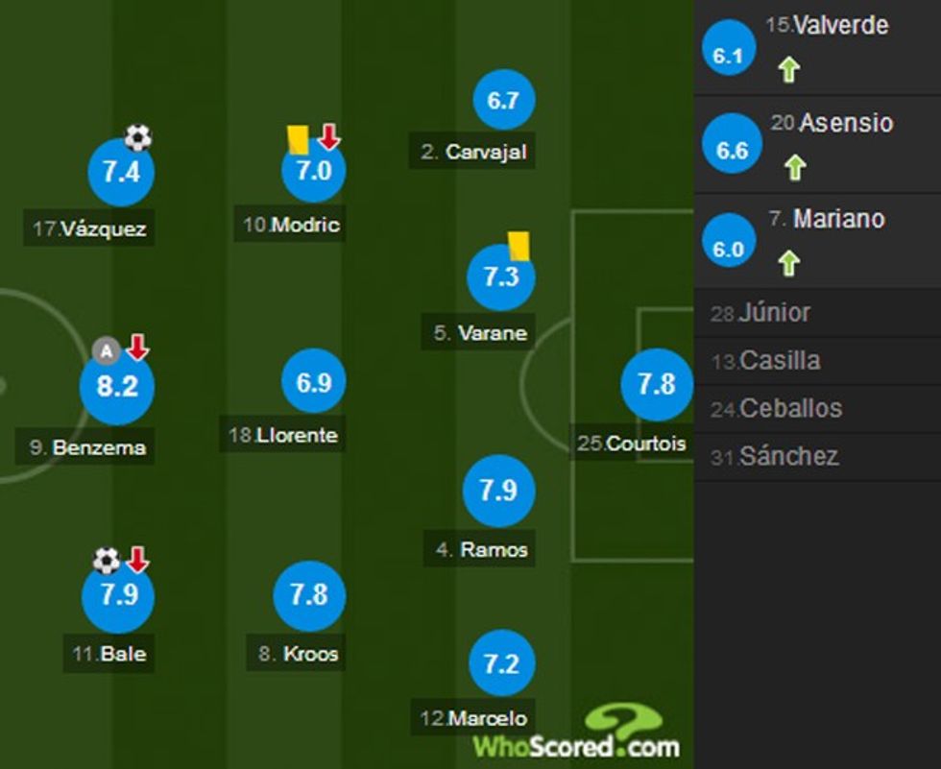Click Mariano's green substituted-on arrow
Viewport: 941px width, 769px height.
pos(788,263)
